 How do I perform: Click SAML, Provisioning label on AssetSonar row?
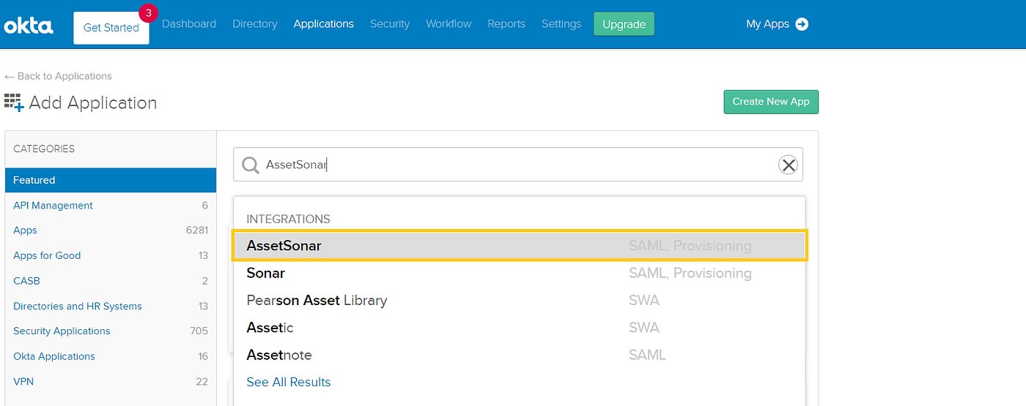point(690,246)
